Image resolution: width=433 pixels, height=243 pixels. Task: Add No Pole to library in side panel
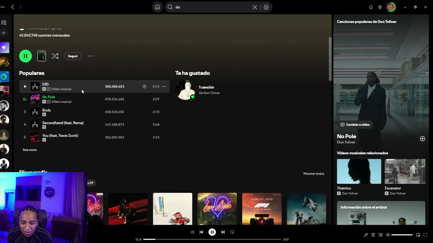423,139
